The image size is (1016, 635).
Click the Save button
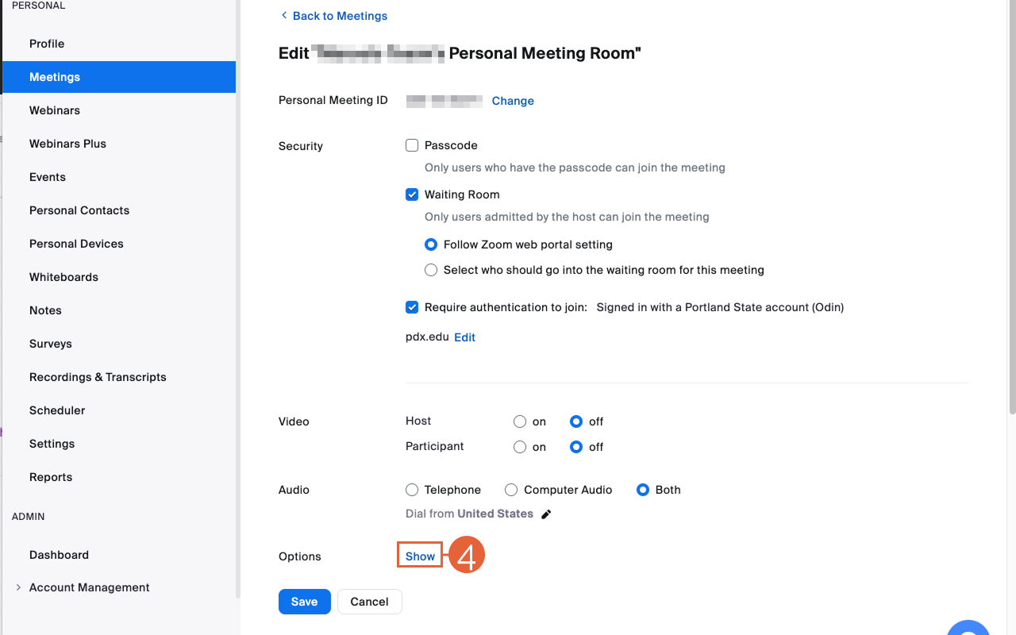(304, 602)
